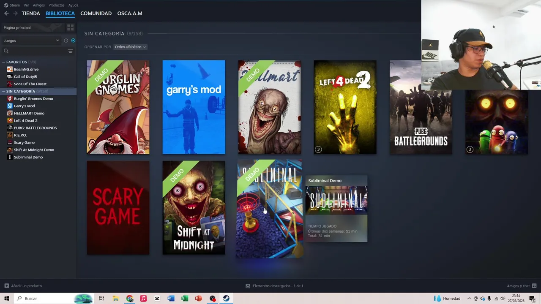The image size is (541, 304).
Task: Select Shift At Midnight Demo in sidebar
Action: click(34, 150)
